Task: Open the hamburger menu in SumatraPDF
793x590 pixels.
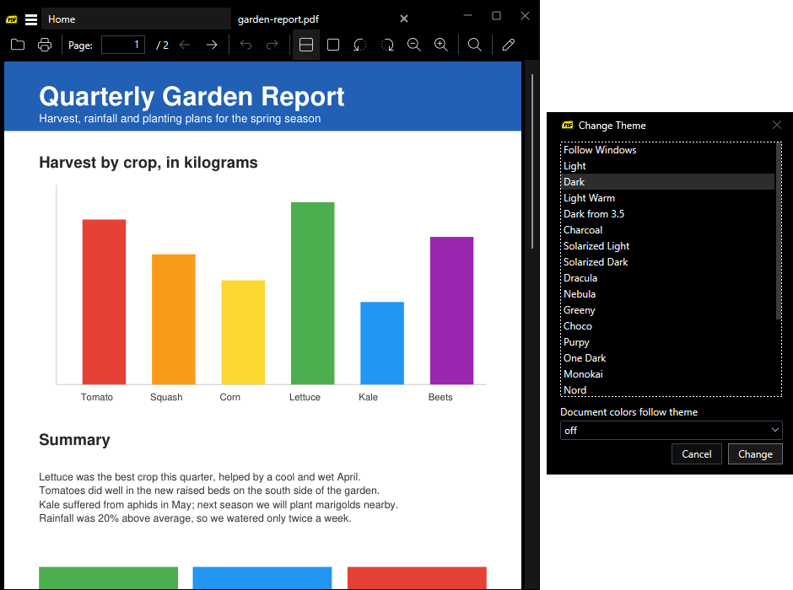Action: (x=31, y=19)
